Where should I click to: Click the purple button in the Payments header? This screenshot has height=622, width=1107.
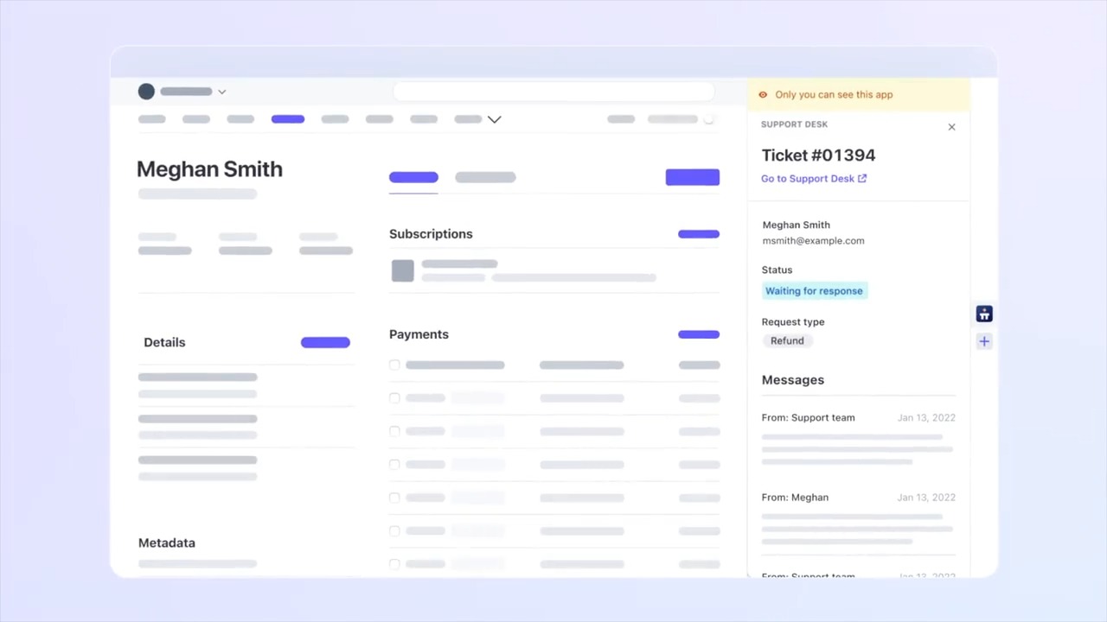tap(699, 334)
